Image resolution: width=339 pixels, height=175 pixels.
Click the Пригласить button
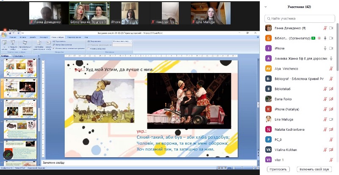tap(278, 169)
